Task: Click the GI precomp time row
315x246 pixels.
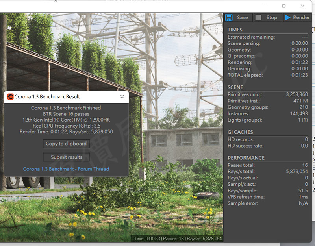Action: click(x=268, y=56)
